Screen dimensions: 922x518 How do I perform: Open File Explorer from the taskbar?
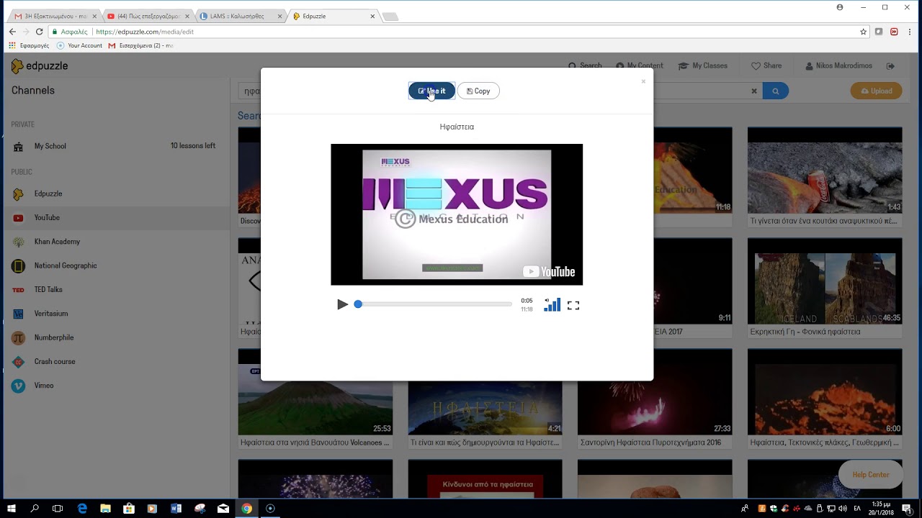pos(106,508)
